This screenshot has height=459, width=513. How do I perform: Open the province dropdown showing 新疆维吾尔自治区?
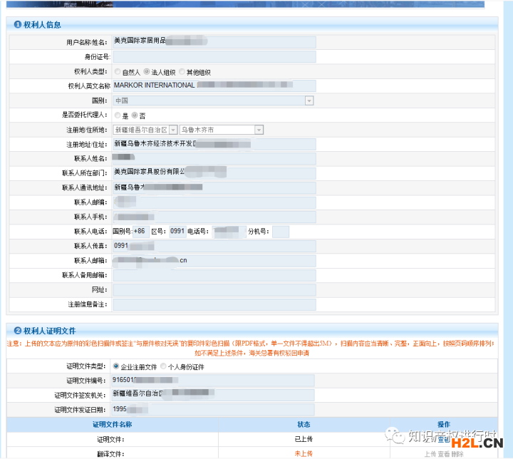pyautogui.click(x=173, y=130)
